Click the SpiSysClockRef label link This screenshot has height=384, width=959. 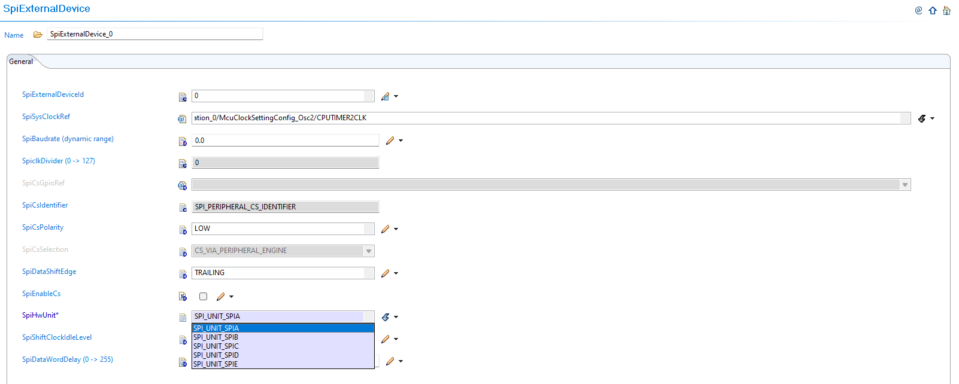(46, 117)
